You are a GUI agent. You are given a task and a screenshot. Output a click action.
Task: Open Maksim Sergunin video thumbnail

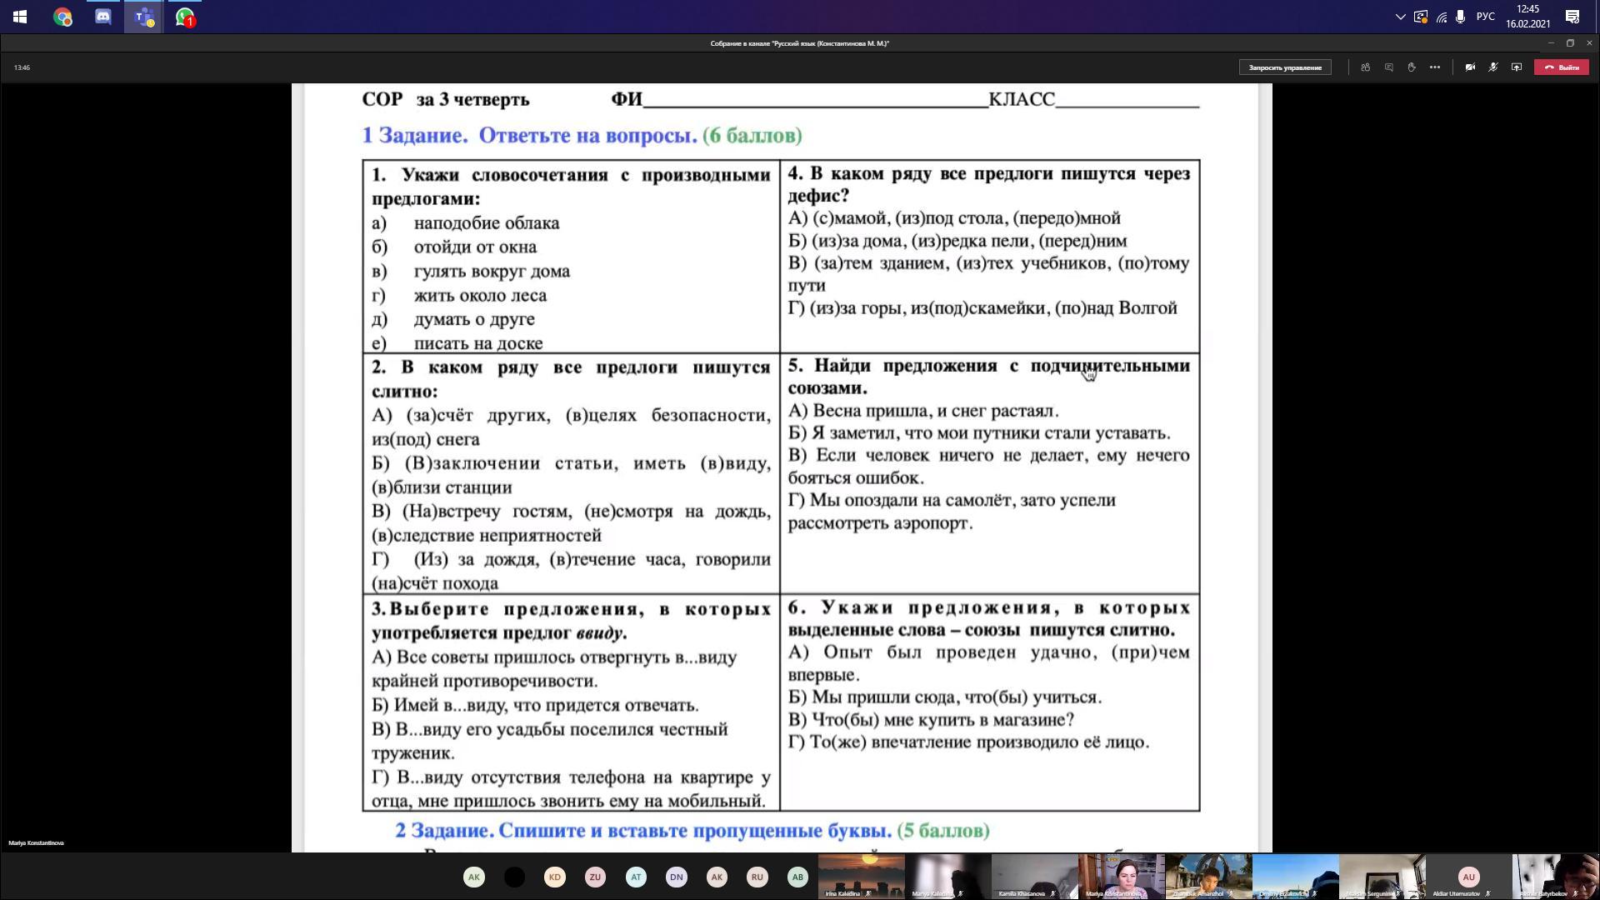[x=1381, y=877]
